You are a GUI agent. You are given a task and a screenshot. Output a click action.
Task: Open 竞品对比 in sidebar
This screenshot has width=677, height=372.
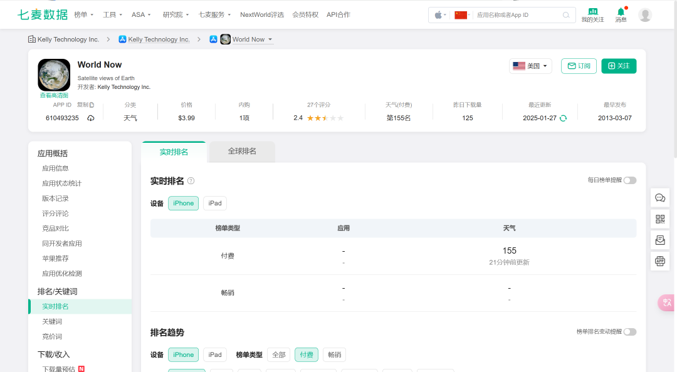point(55,229)
